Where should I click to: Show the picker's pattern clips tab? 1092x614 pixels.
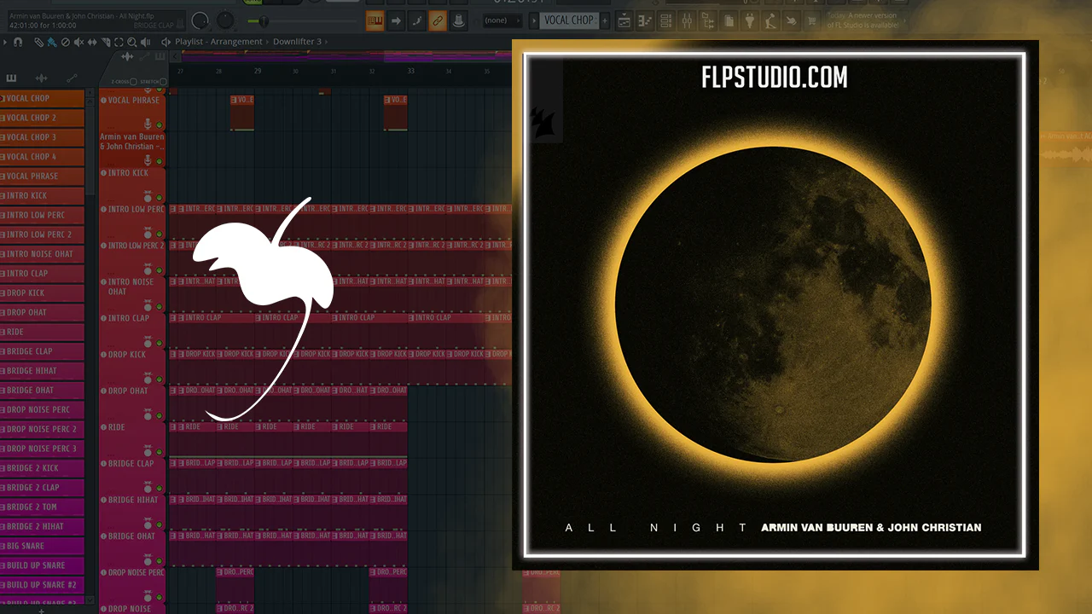12,78
